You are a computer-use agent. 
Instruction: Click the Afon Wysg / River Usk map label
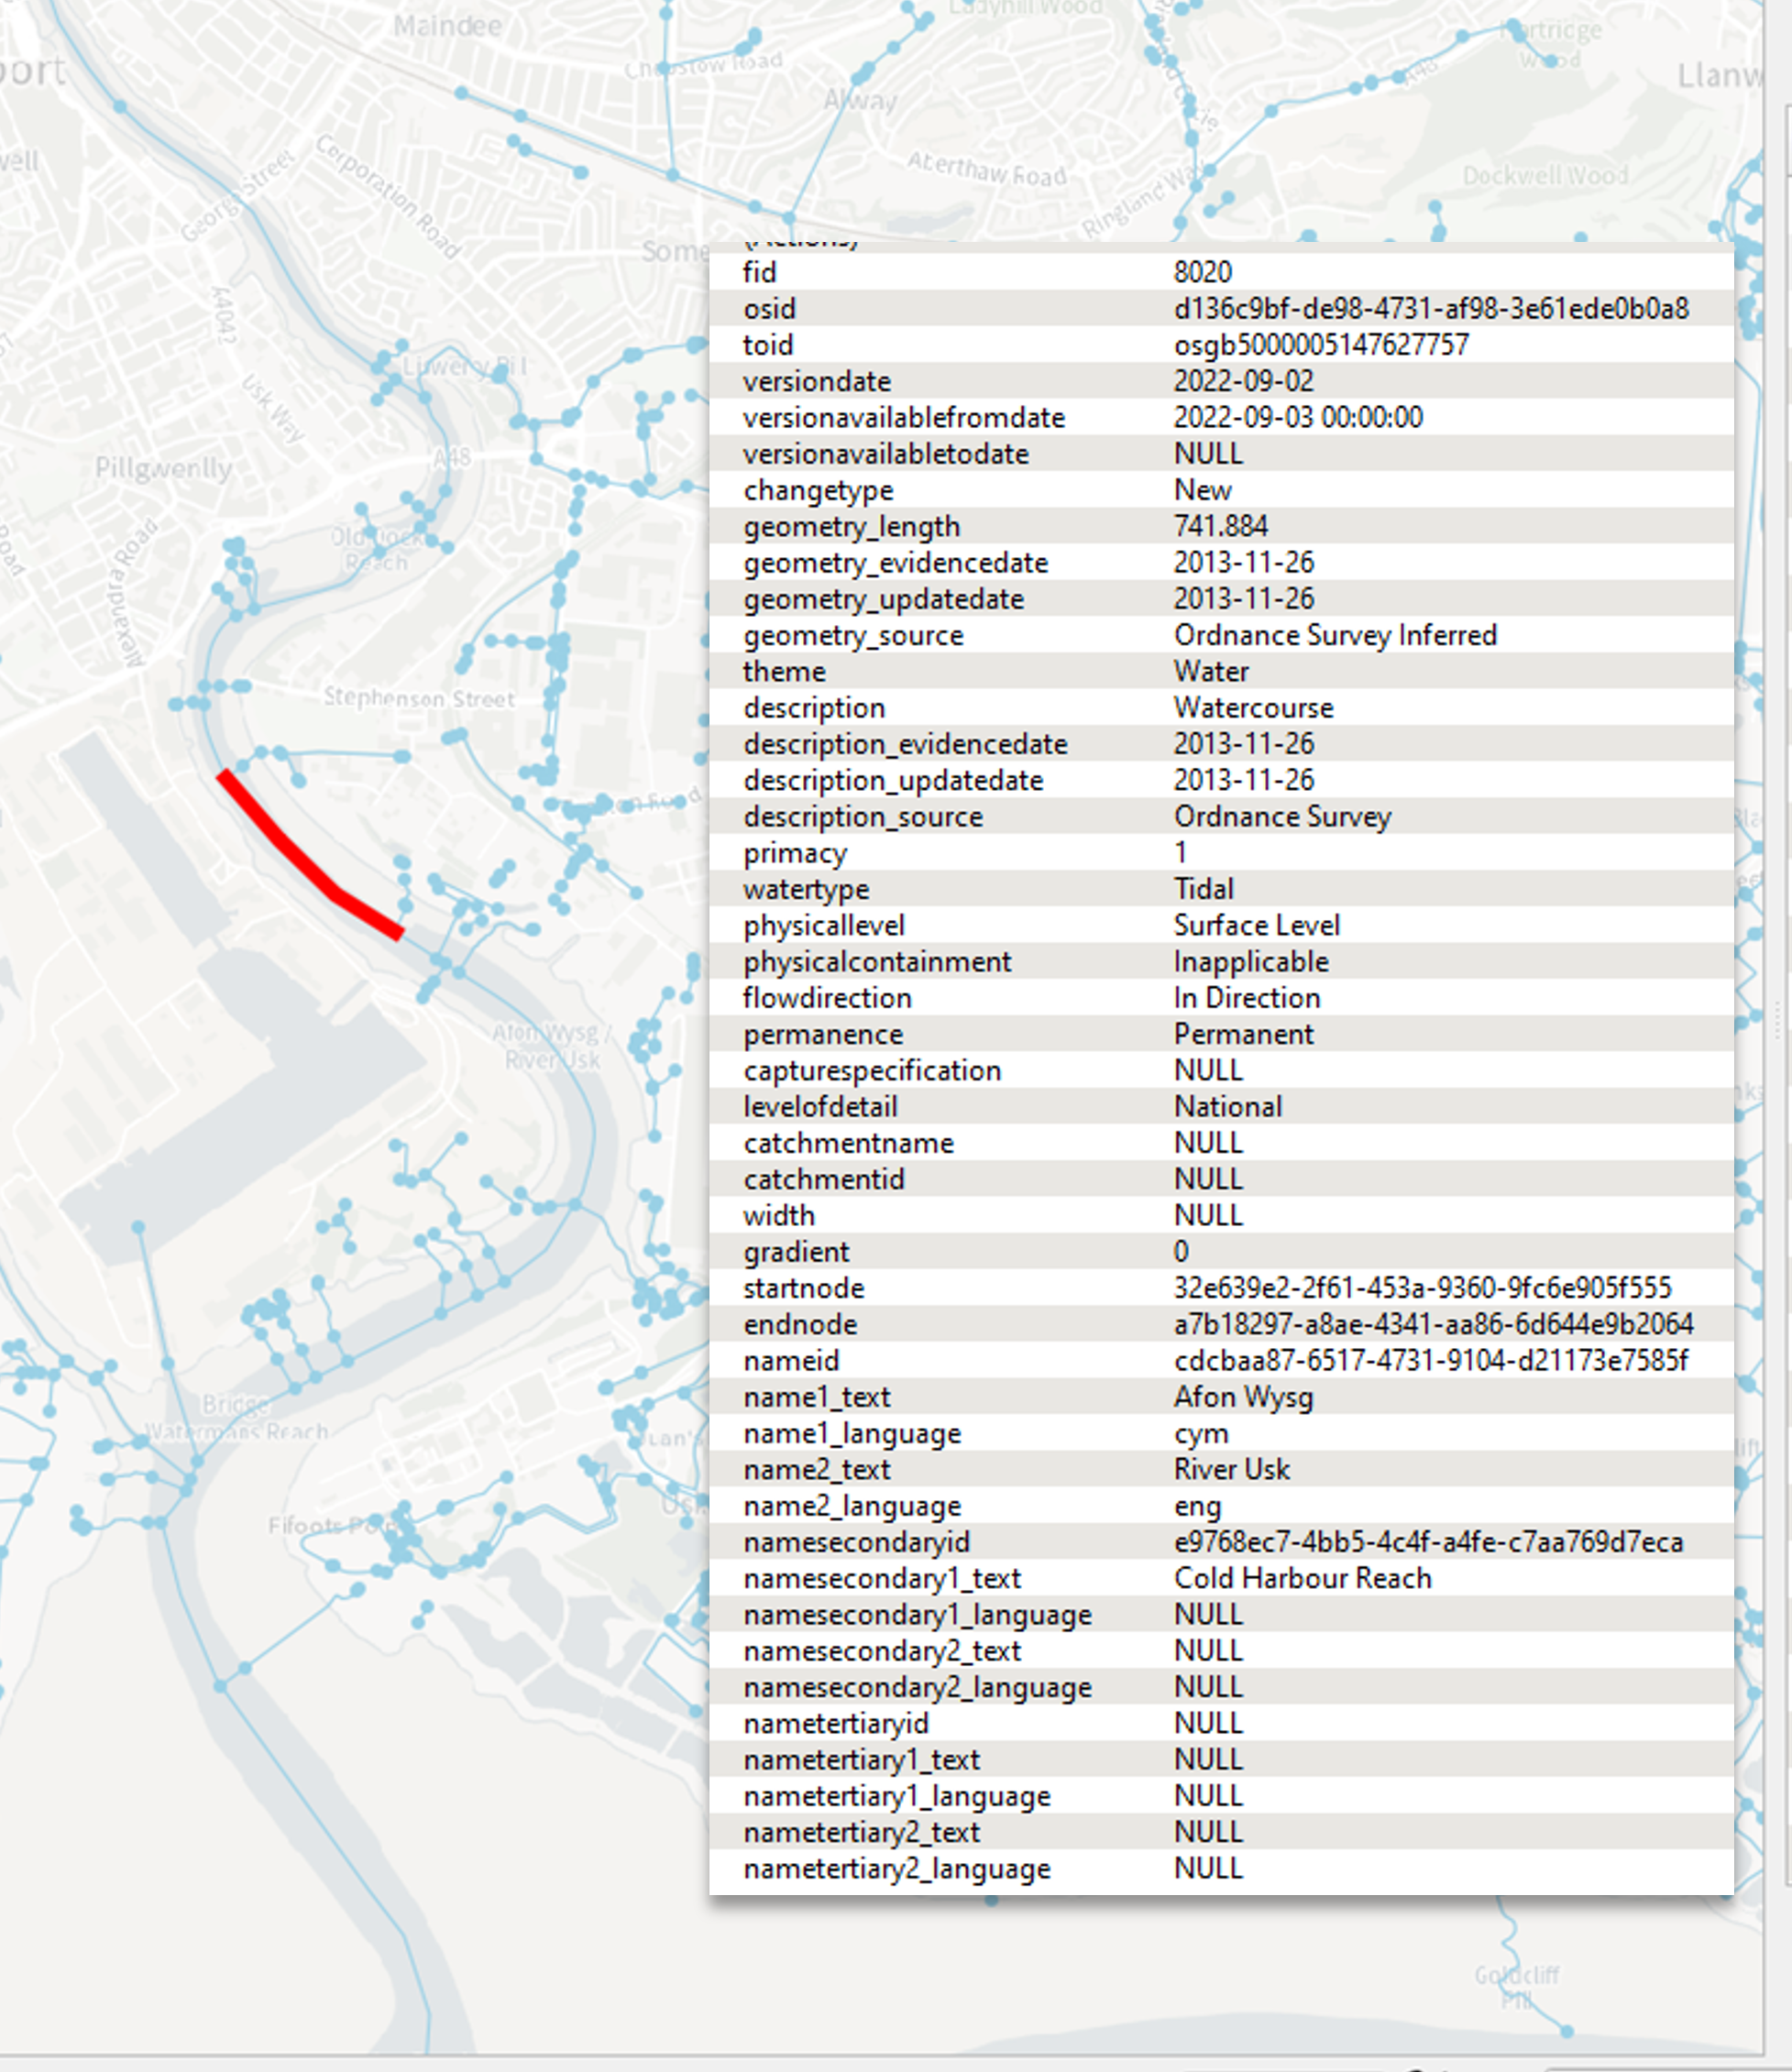click(548, 1042)
